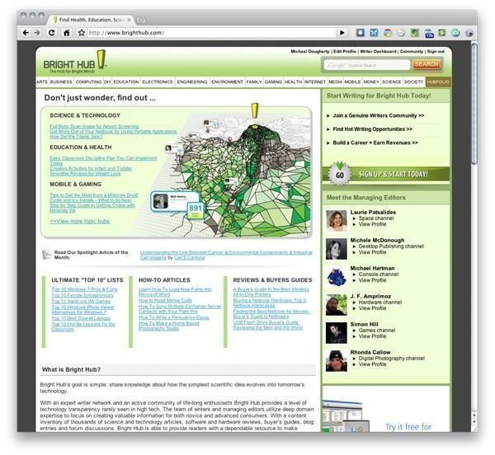
Task: Open Full Body Scan Image article link
Action: [x=94, y=126]
